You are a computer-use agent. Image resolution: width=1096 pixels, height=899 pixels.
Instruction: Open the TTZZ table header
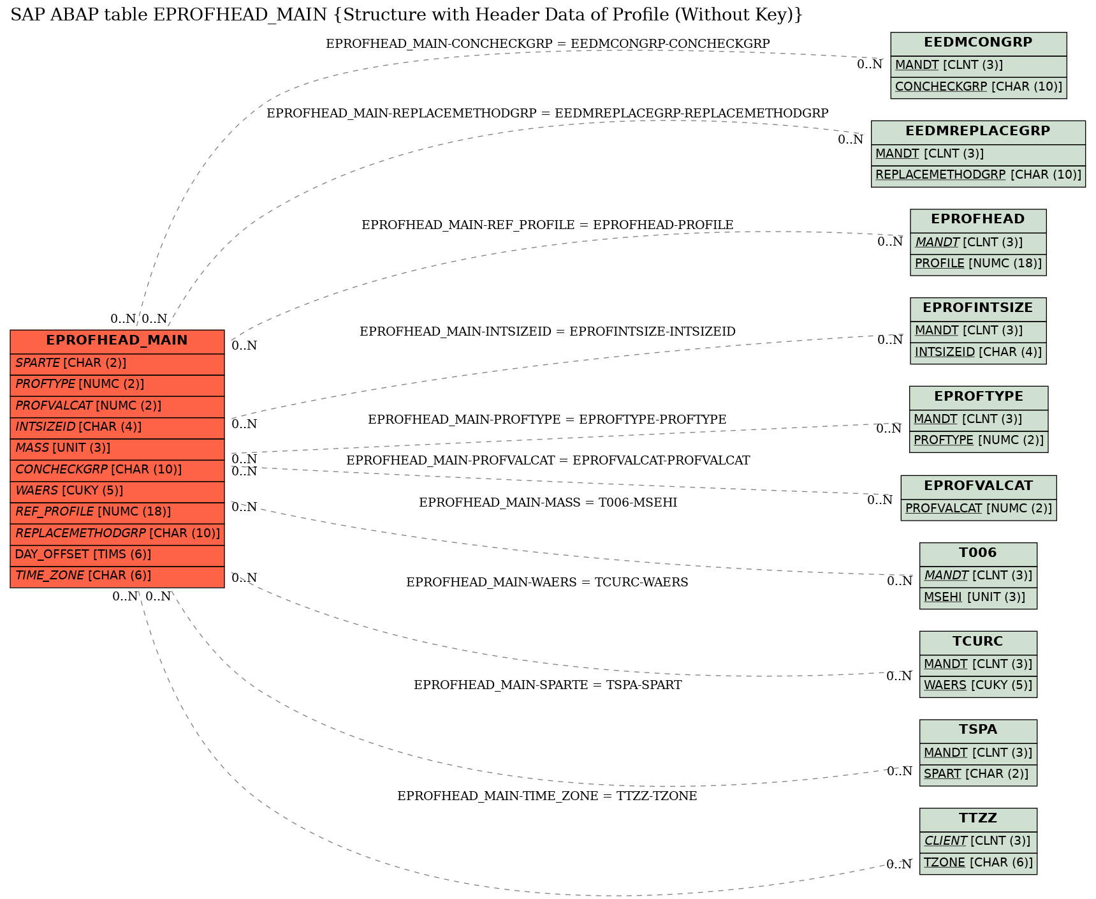point(978,819)
